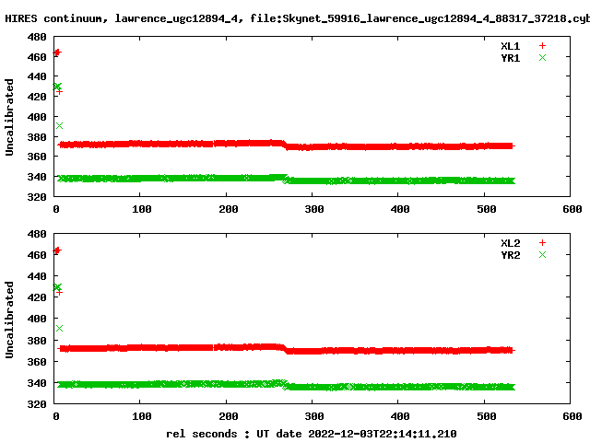The image size is (590, 442).
Task: Click the rel seconds UT date axis label
Action: (x=312, y=434)
